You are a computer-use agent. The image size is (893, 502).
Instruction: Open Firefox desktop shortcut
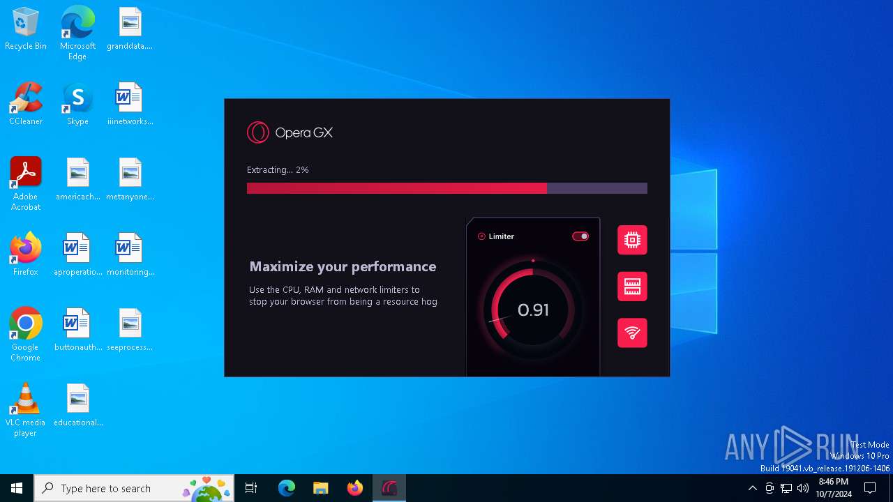(26, 255)
